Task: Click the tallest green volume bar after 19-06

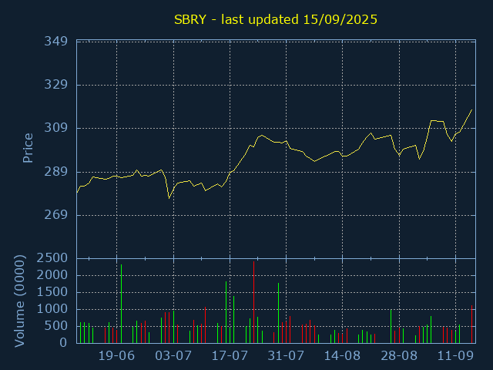Action: point(122,304)
